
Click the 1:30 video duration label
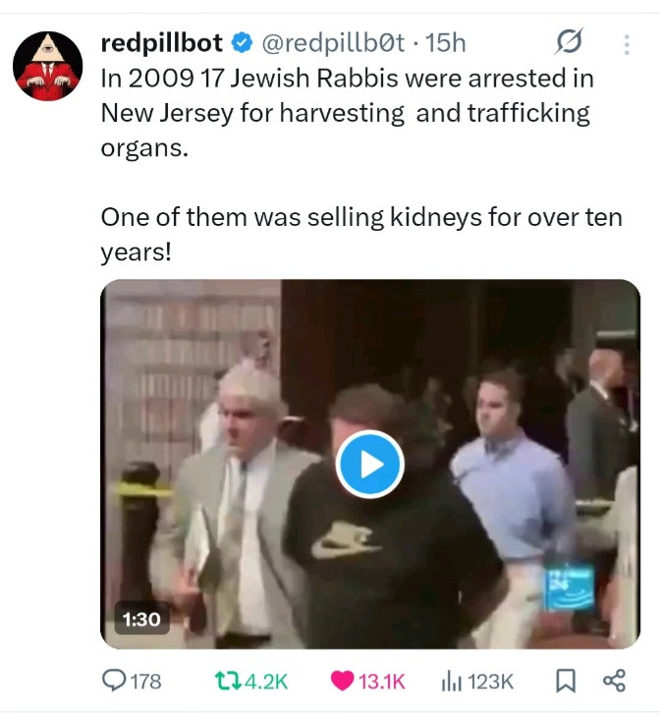[141, 619]
